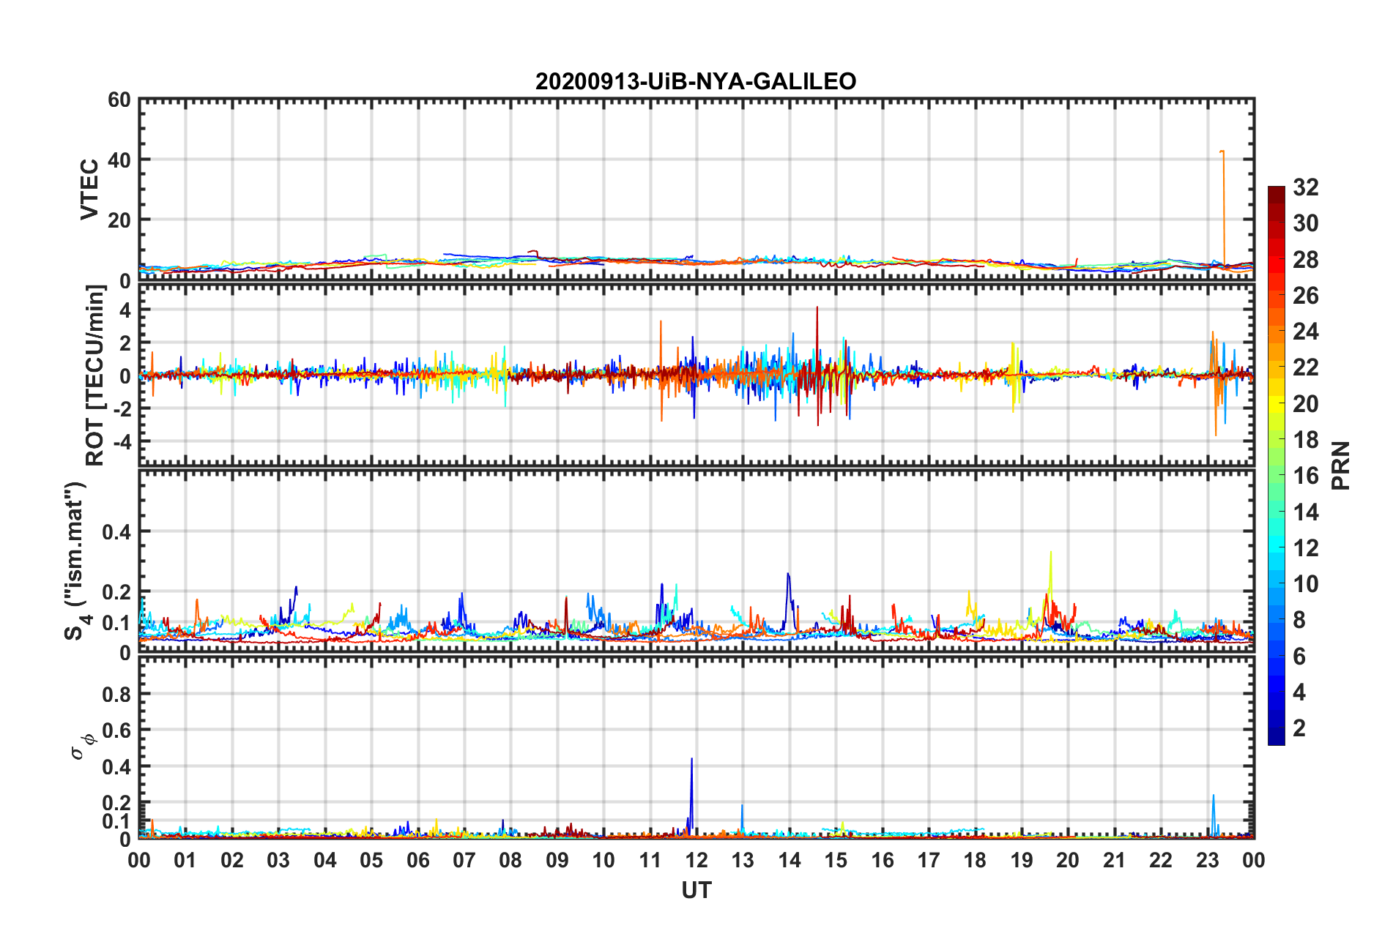Viewport: 1393px width, 931px height.
Task: Click the 40 tick on the VTEC axis
Action: [119, 160]
